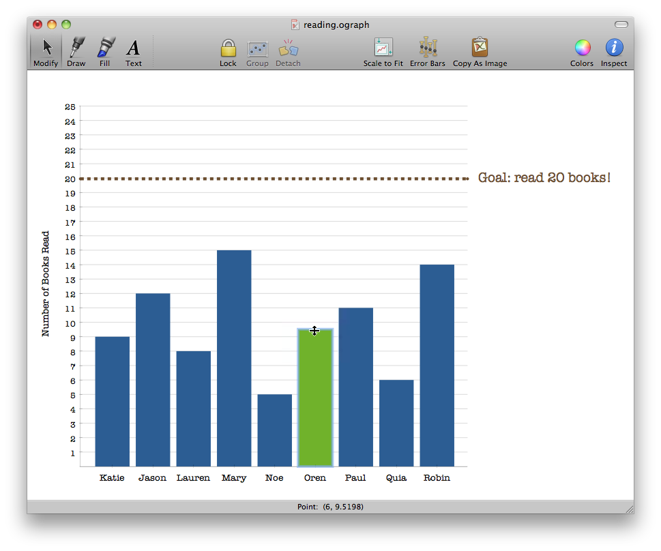
Task: Select the Modify arrow tool
Action: [46, 48]
